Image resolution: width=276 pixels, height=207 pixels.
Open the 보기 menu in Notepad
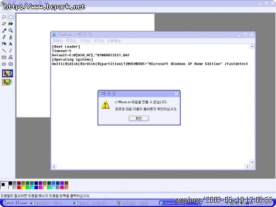pos(99,41)
